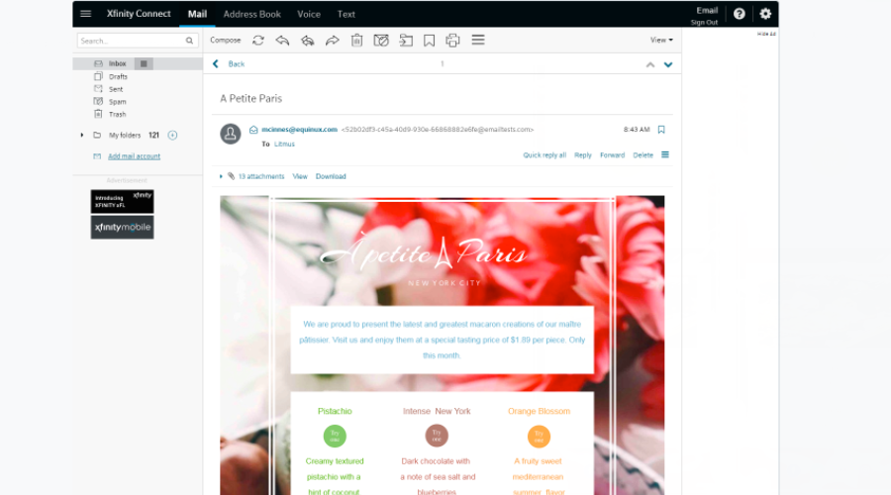Click Quick reply all
Screen dimensions: 891x495
[x=544, y=155]
